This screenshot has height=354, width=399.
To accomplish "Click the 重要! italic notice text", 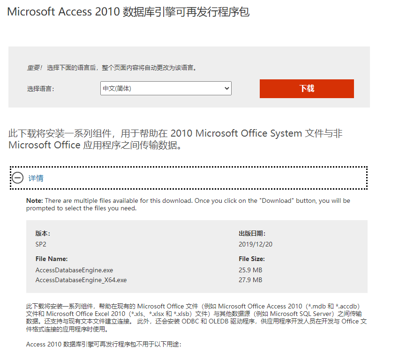I will 35,68.
